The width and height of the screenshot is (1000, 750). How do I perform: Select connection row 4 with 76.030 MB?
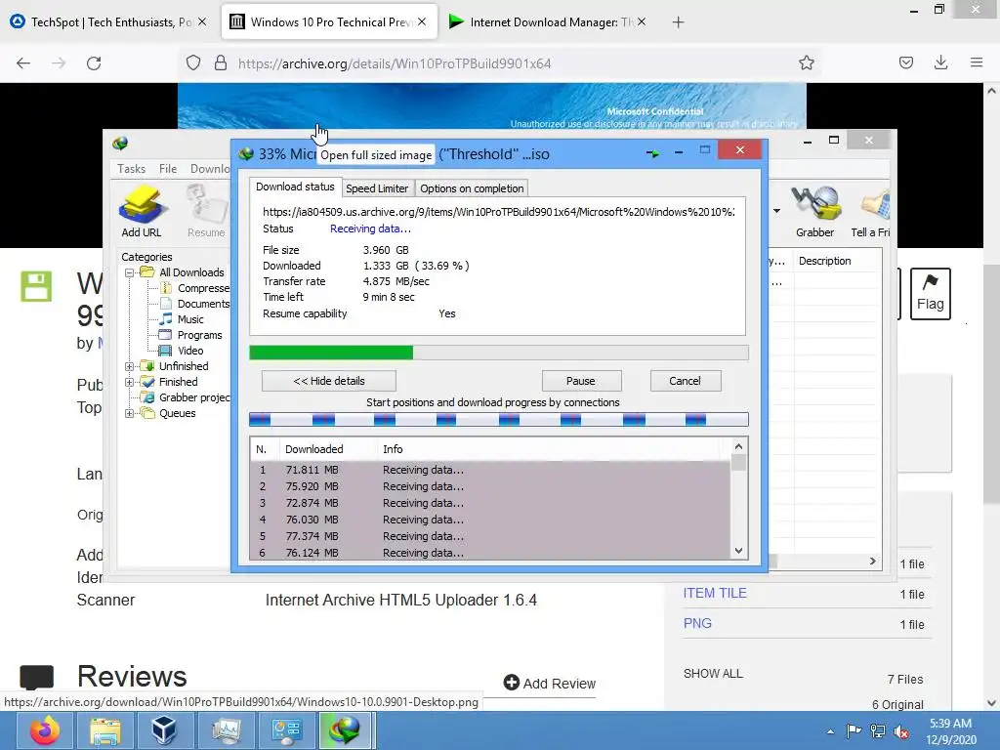pos(490,520)
